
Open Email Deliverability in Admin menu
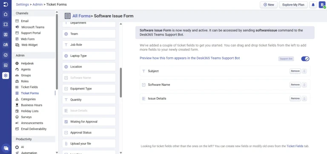pyautogui.click(x=34, y=129)
